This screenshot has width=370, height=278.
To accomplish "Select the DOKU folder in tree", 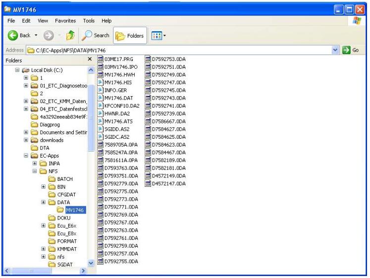I will 52,218.
